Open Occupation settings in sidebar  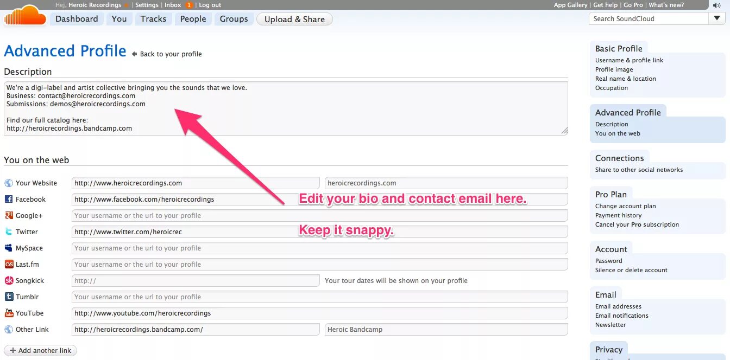click(611, 88)
